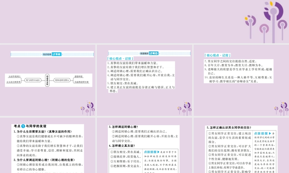Click the blue "过导航" badge
289x173 pixels.
point(57,54)
